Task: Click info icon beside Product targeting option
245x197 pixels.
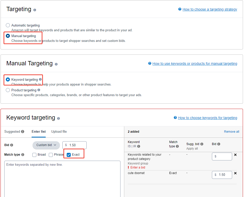Action: coord(39,90)
